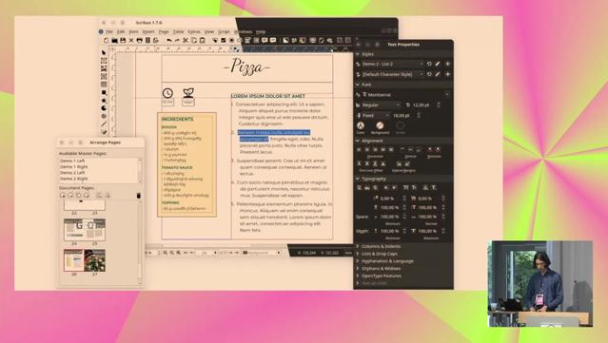Select Demo 1 Left master page

[x=72, y=161]
